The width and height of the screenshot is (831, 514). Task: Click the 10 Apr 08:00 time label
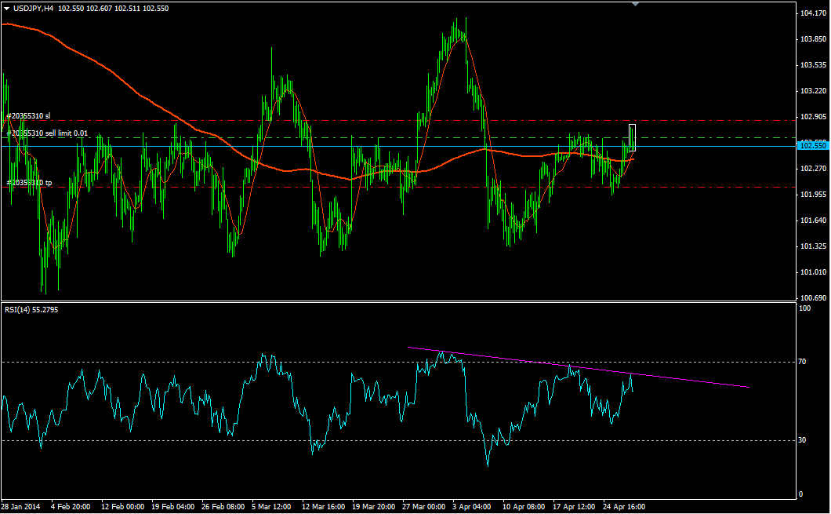tap(524, 507)
